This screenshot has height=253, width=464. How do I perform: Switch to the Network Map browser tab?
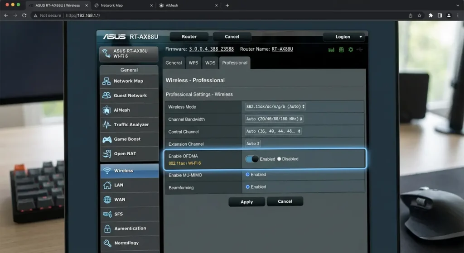click(123, 5)
